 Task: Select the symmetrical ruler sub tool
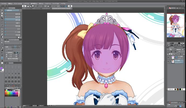tap(12, 35)
